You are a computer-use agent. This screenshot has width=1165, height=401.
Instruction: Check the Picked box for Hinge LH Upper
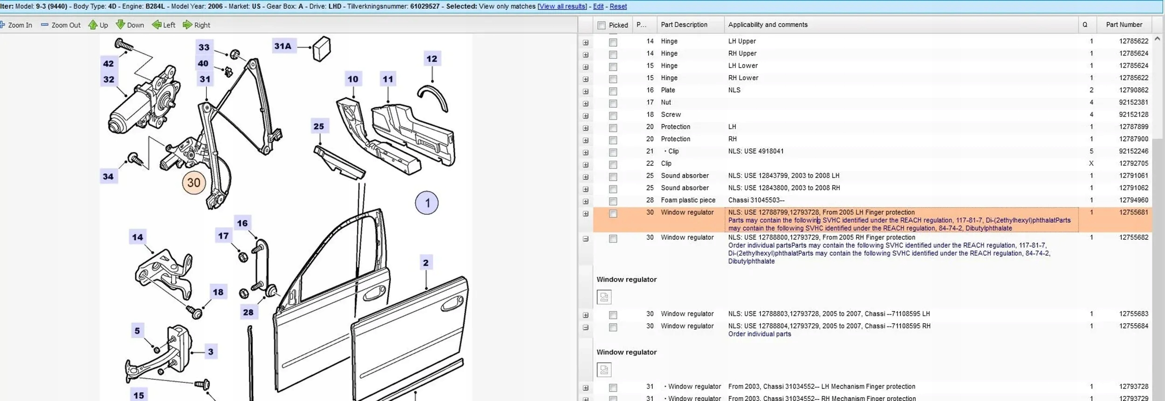pyautogui.click(x=613, y=42)
